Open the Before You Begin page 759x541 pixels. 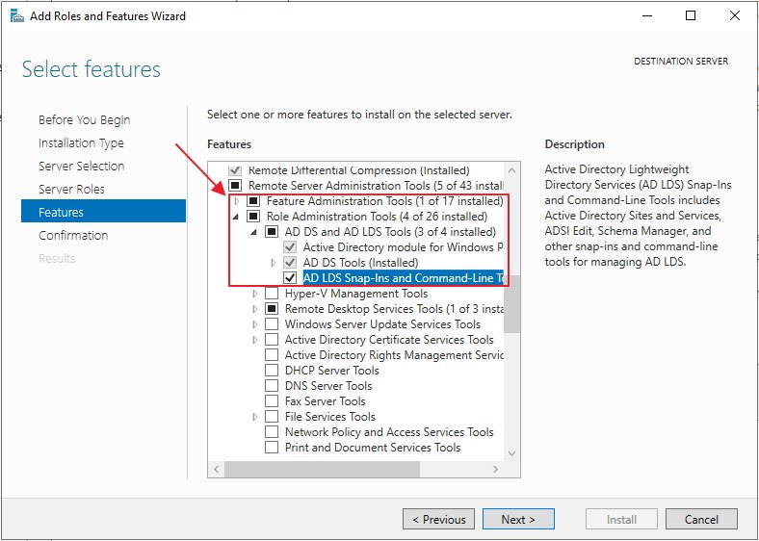pyautogui.click(x=84, y=120)
